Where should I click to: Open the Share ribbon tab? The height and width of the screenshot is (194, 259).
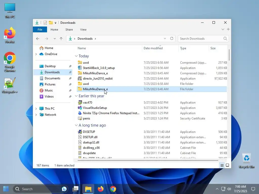tap(69, 30)
